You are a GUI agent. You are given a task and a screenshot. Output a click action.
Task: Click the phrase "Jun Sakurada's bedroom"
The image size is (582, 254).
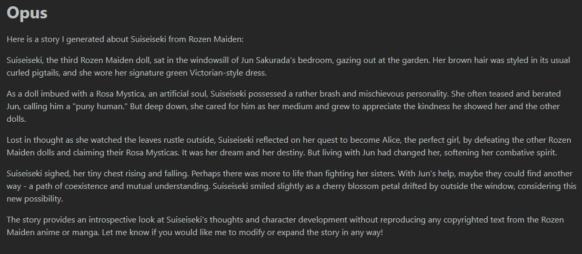point(277,60)
